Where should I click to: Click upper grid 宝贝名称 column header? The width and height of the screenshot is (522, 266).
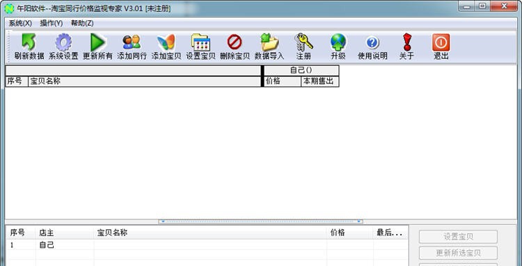coord(145,81)
